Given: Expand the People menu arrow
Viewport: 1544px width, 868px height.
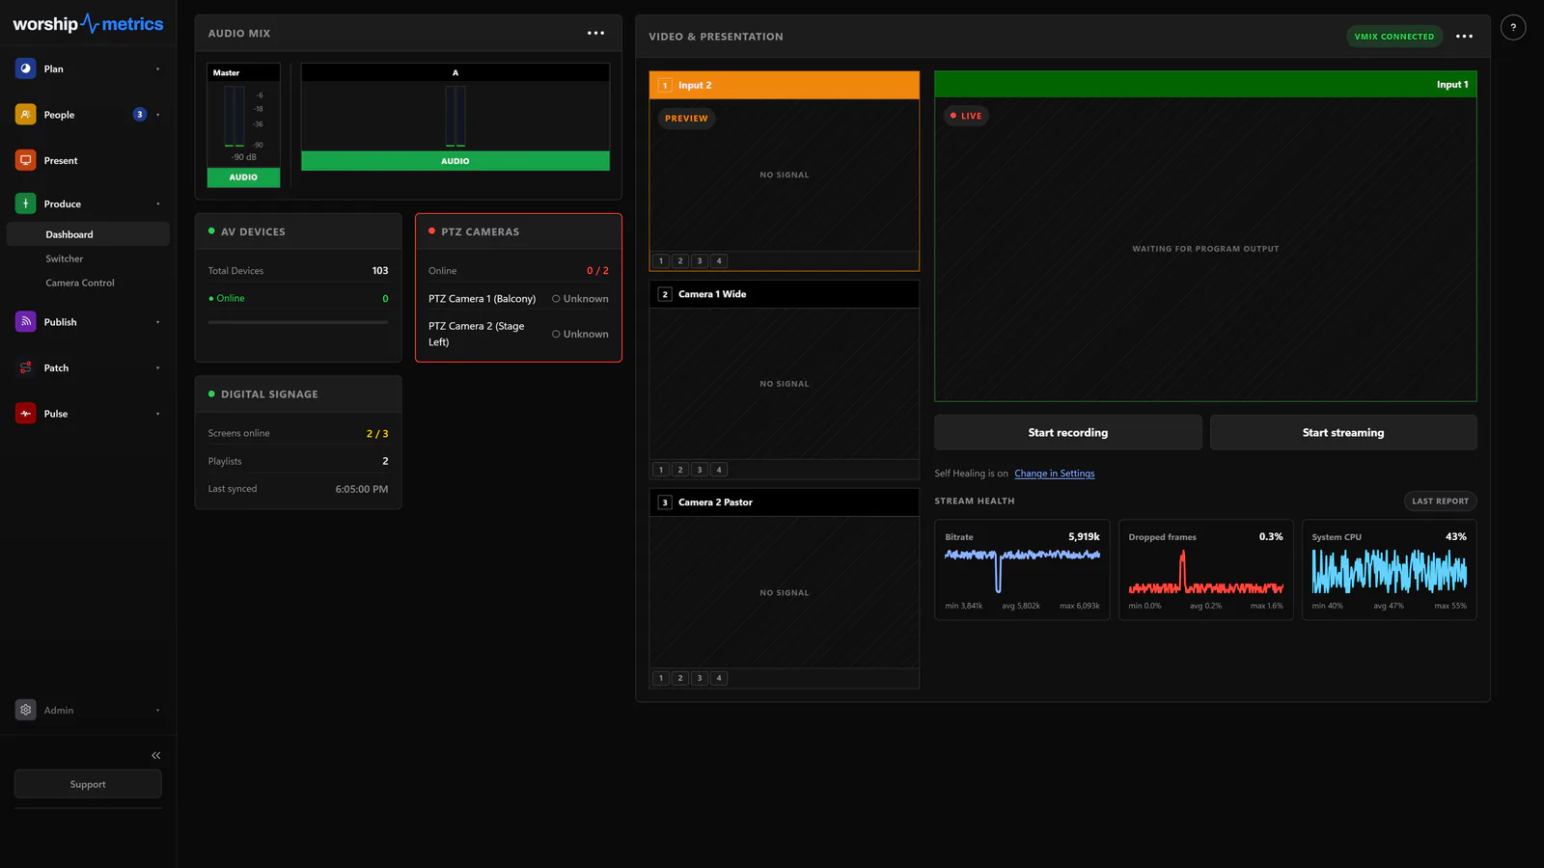Looking at the screenshot, I should [158, 115].
